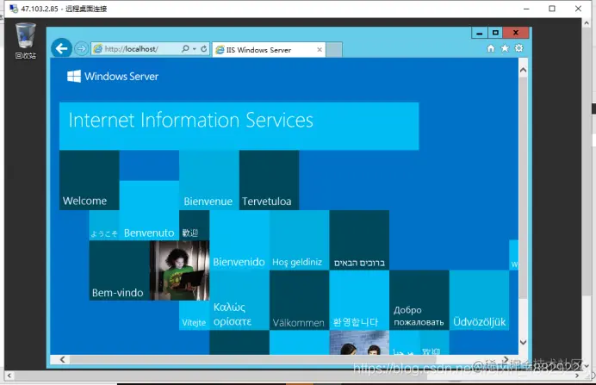Click the search magnifier in address bar

[x=185, y=48]
